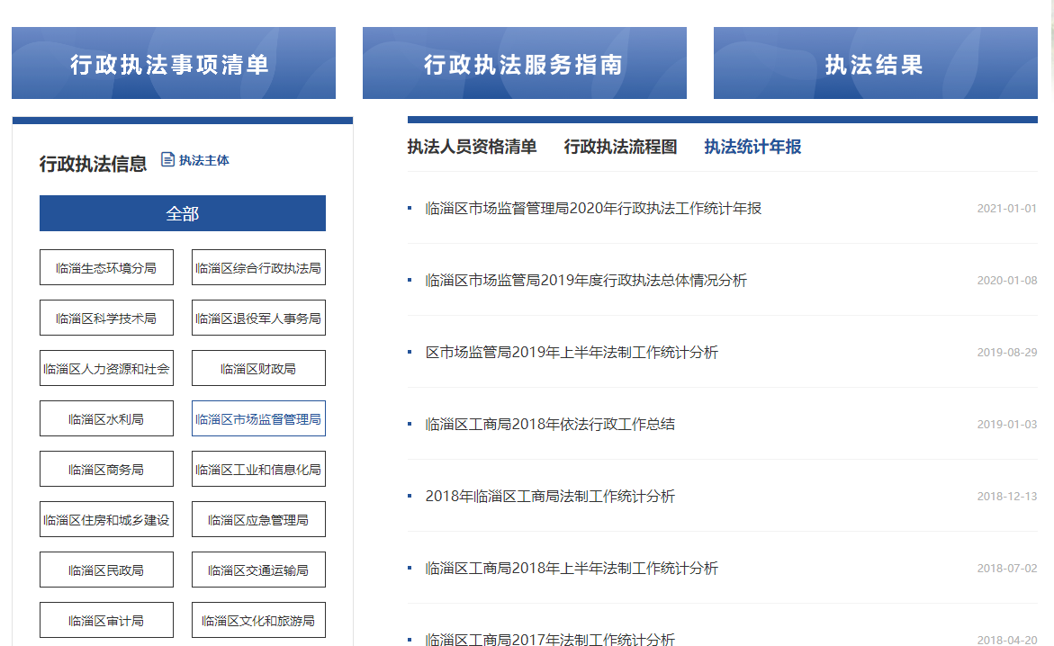Select the 执法统计年报 tab

click(752, 147)
